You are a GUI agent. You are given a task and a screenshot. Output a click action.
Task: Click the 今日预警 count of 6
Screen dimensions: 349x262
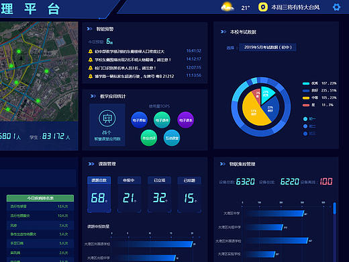pyautogui.click(x=109, y=41)
